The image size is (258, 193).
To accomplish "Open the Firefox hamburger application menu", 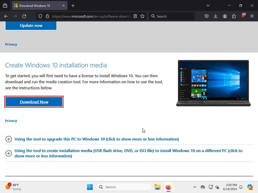I will [x=252, y=16].
